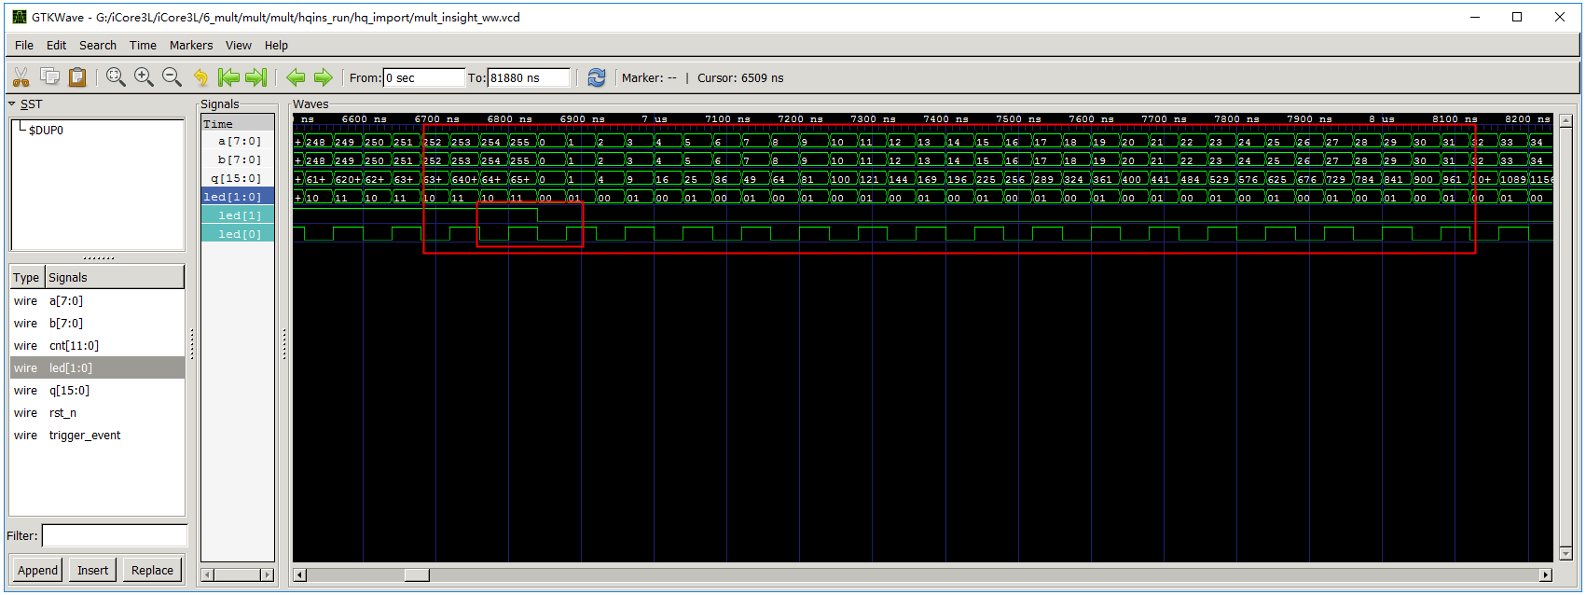Click the horizontal waveform scrollbar thumb
The image size is (1586, 595).
tap(416, 574)
